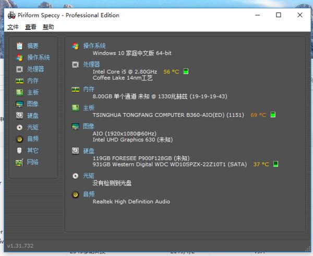Click the 图像 heading link in summary

tap(89, 126)
